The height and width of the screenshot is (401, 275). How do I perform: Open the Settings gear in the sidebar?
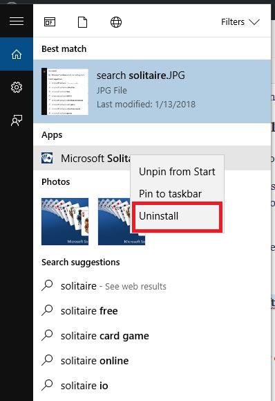click(x=17, y=87)
